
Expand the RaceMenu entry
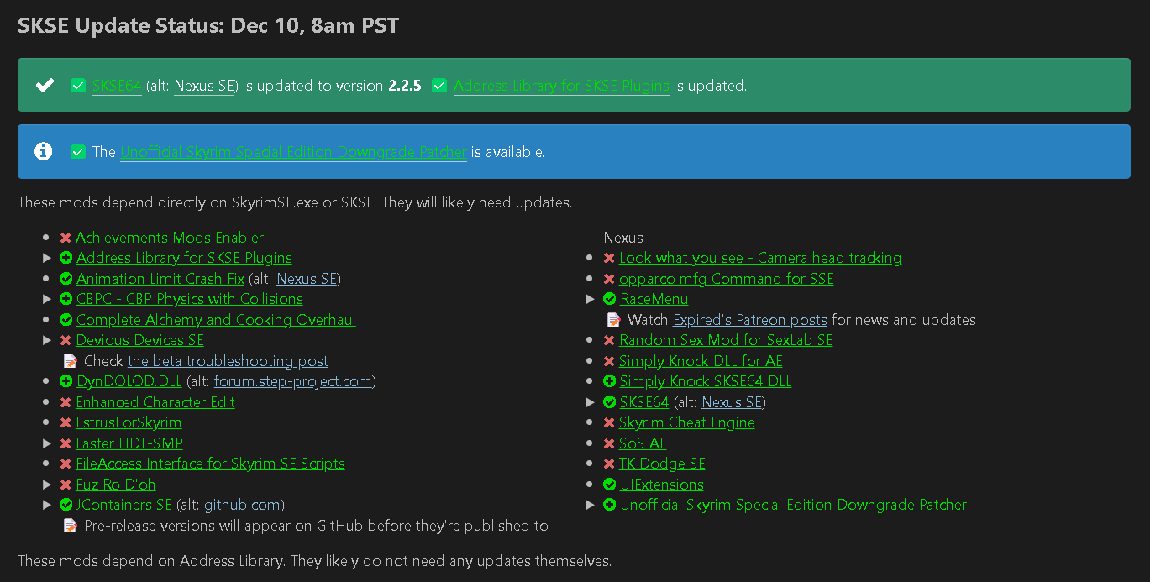pos(591,299)
